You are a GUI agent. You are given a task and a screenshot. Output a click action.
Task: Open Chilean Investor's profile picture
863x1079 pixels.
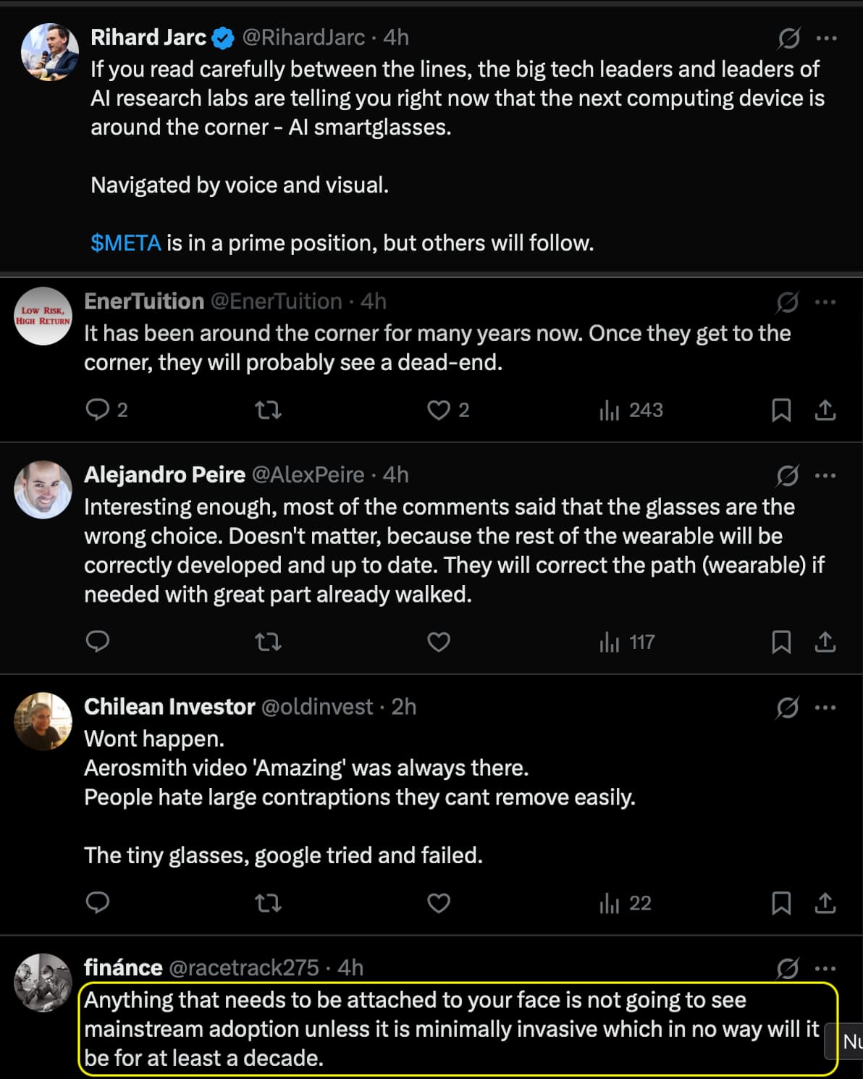[43, 721]
